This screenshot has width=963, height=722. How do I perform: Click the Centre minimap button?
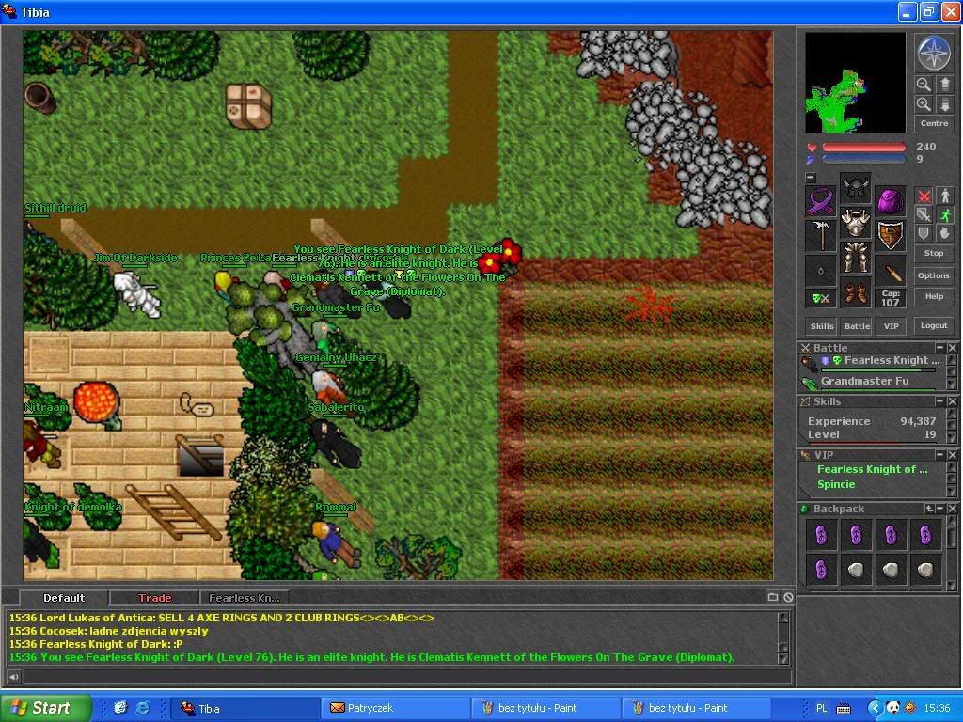pos(934,123)
